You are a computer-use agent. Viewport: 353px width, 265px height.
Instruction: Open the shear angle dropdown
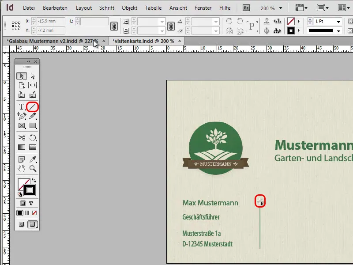(x=216, y=31)
